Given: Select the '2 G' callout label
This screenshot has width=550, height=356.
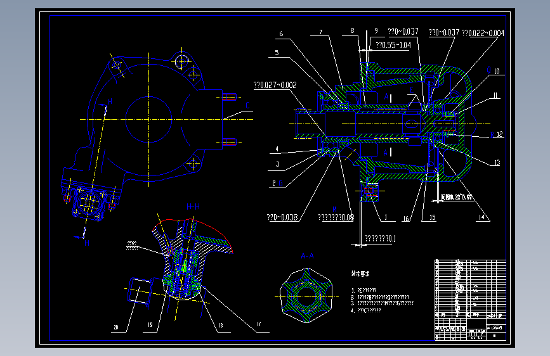Looking at the screenshot, I should [277, 183].
